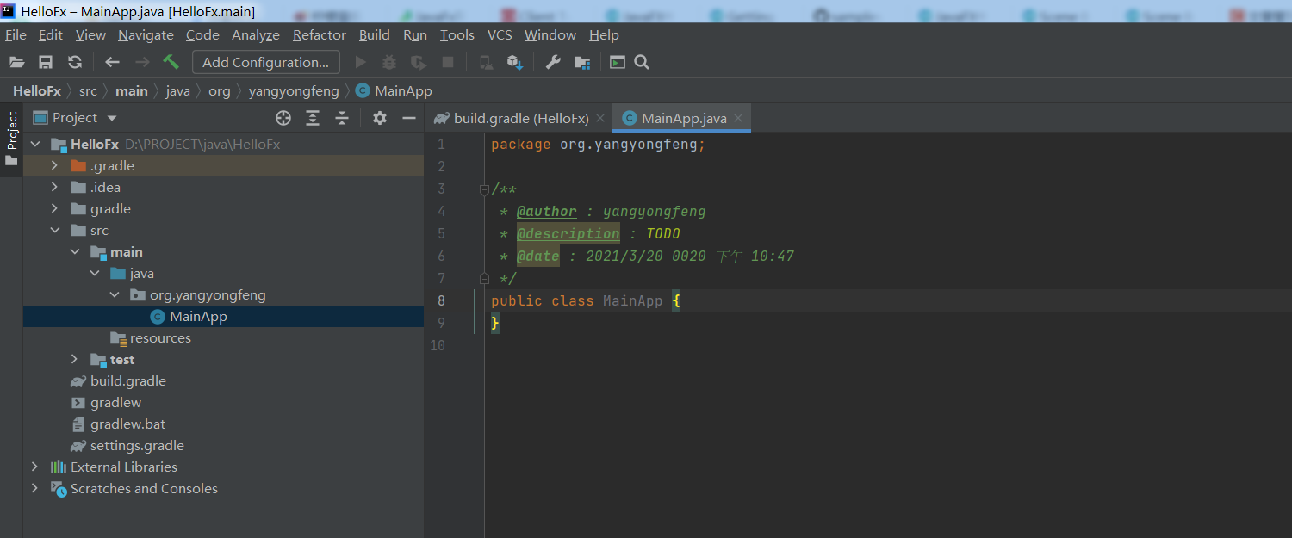
Task: Click the Debug bug icon in toolbar
Action: (x=389, y=62)
